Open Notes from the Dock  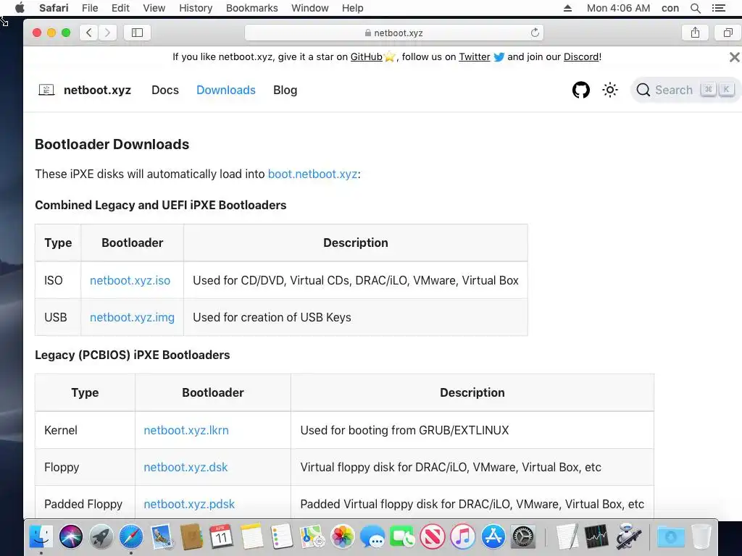tap(251, 536)
